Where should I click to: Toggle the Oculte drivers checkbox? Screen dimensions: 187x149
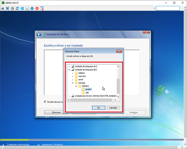click(45, 102)
